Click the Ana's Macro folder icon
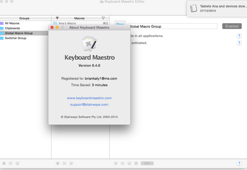The height and width of the screenshot is (170, 247). click(x=55, y=23)
